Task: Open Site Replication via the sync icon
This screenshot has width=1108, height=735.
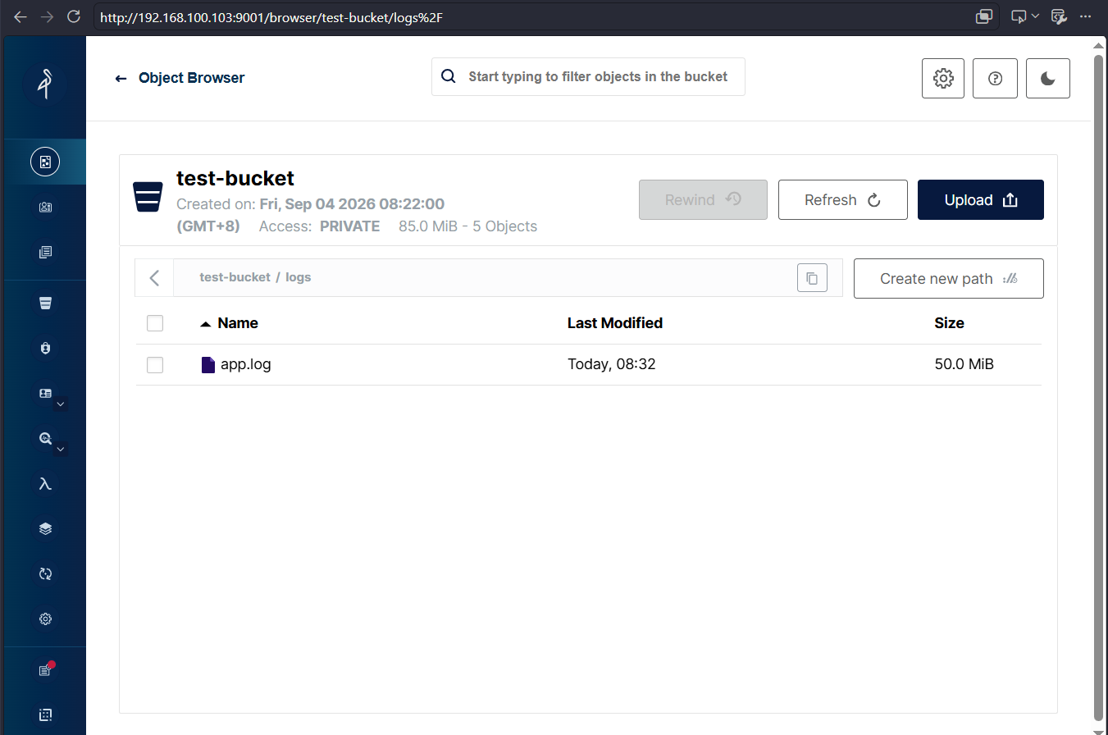Action: 45,574
